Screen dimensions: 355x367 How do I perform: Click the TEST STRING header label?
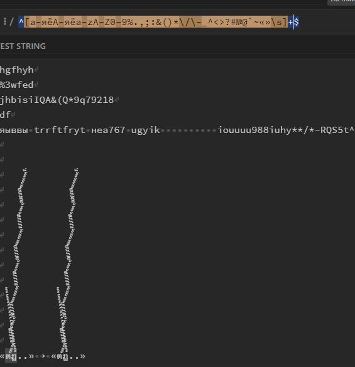click(23, 46)
